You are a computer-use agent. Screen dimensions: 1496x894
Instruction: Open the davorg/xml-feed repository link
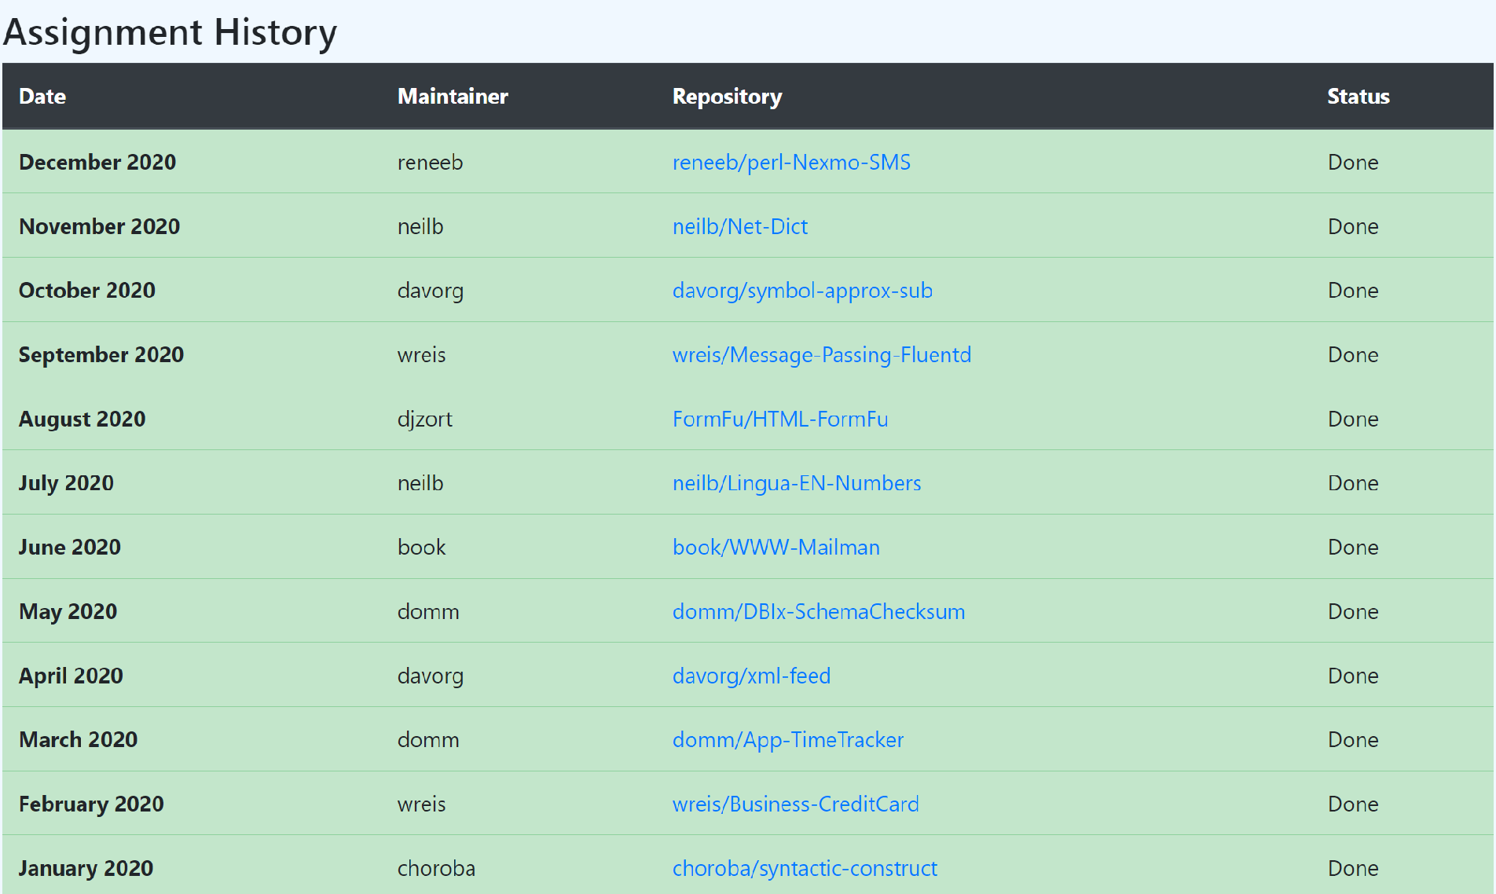coord(751,676)
